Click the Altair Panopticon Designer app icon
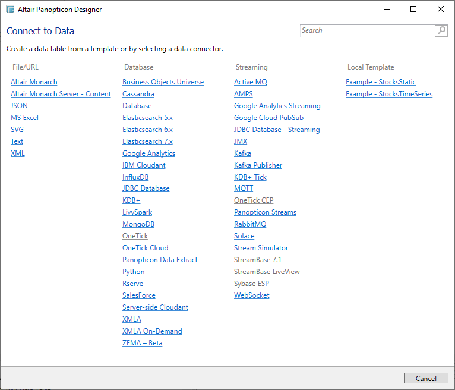The width and height of the screenshot is (455, 390). (10, 10)
